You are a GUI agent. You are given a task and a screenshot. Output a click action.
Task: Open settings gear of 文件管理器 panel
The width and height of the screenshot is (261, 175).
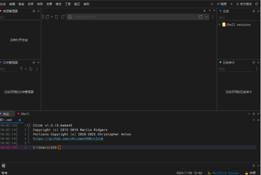point(34,62)
